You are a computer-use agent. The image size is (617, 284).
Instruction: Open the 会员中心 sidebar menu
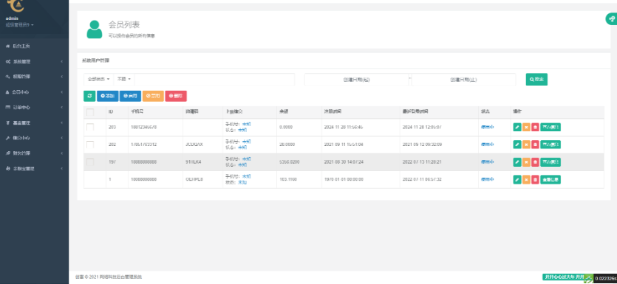tap(34, 92)
